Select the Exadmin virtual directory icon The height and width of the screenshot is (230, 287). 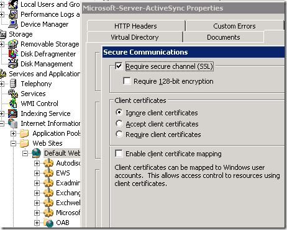coord(48,183)
